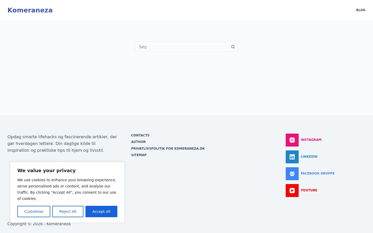Click the LinkedIn text link

pos(309,157)
